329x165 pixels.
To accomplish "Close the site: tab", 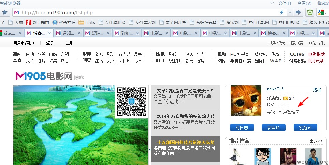I will click(x=20, y=33).
